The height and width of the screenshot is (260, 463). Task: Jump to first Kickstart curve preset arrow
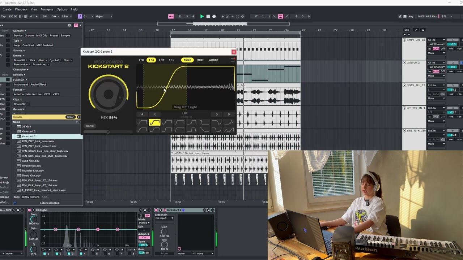tap(142, 114)
